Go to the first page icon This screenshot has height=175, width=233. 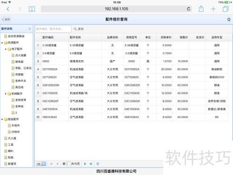coord(51,164)
